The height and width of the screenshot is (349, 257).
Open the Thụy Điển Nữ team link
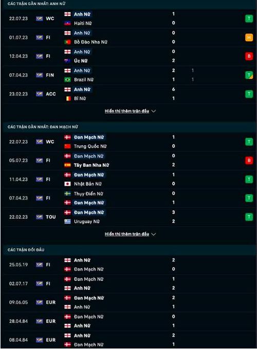88,193
